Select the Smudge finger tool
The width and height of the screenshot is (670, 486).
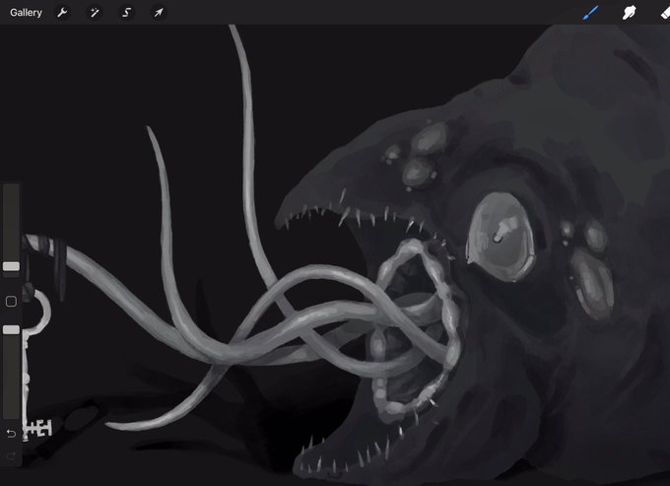(629, 13)
